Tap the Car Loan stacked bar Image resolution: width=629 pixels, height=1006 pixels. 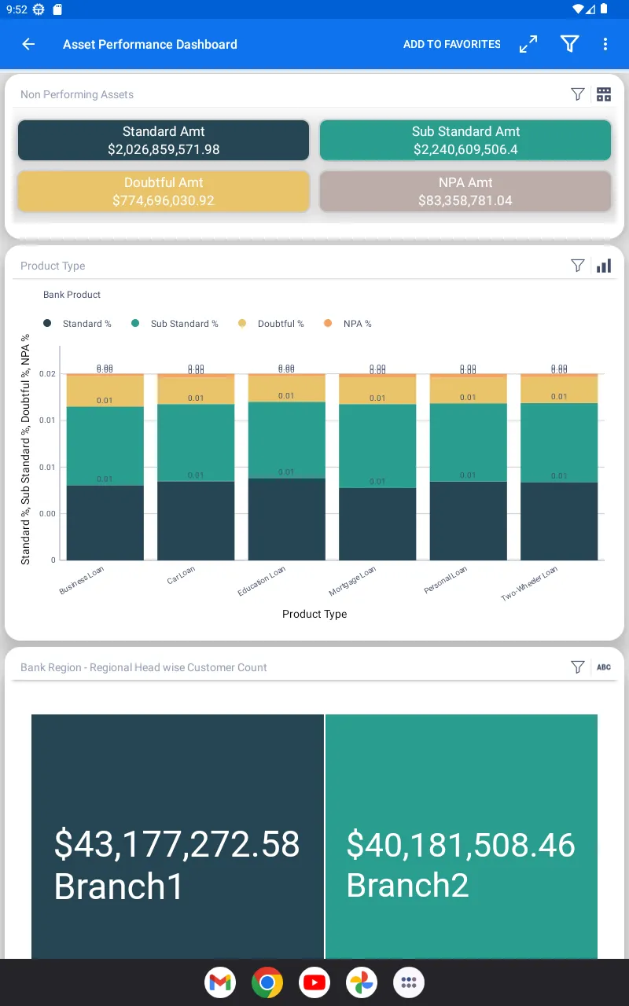point(197,467)
